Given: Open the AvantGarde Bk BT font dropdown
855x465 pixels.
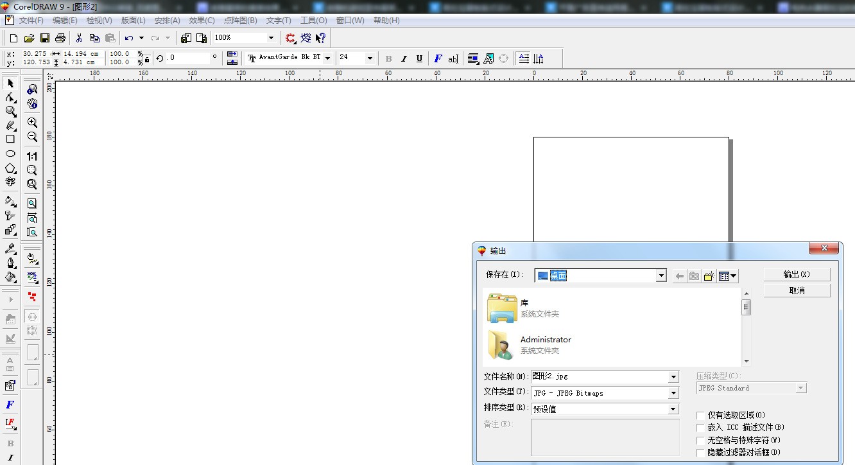Looking at the screenshot, I should pyautogui.click(x=327, y=58).
